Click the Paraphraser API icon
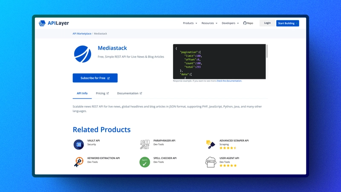The image size is (341, 192). 144,144
